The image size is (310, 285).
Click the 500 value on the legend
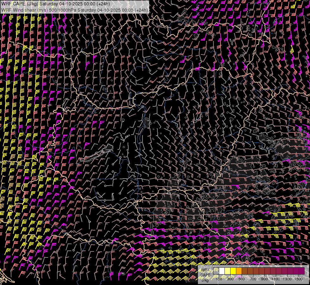242,279
